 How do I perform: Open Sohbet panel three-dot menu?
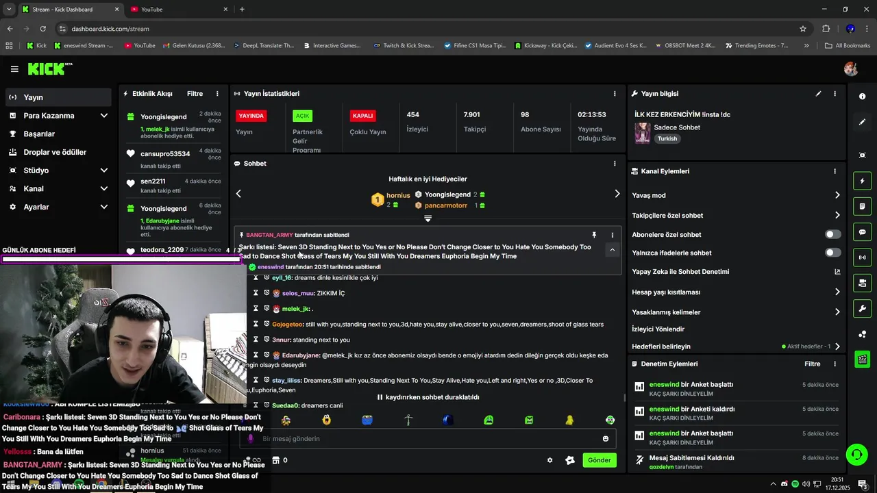coord(615,164)
